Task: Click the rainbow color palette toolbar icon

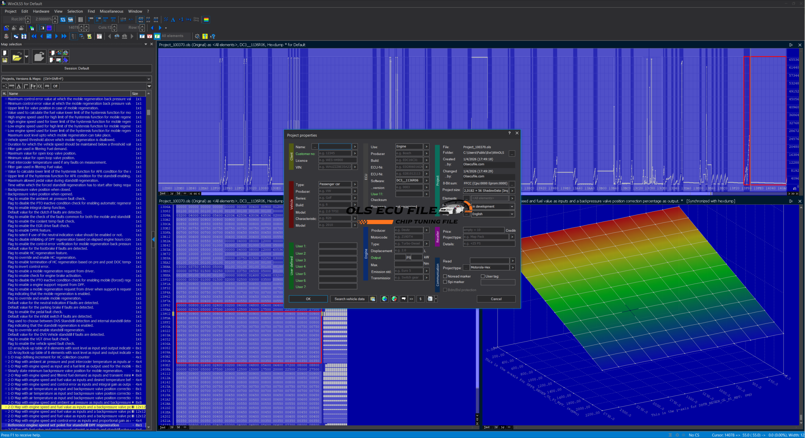Action: click(206, 20)
